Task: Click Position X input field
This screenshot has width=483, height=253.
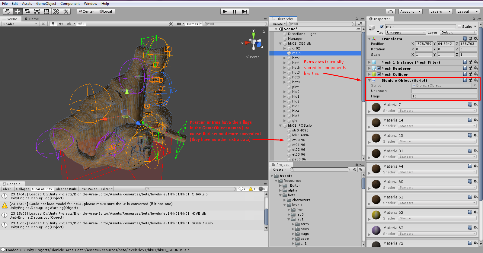Action: tap(424, 44)
